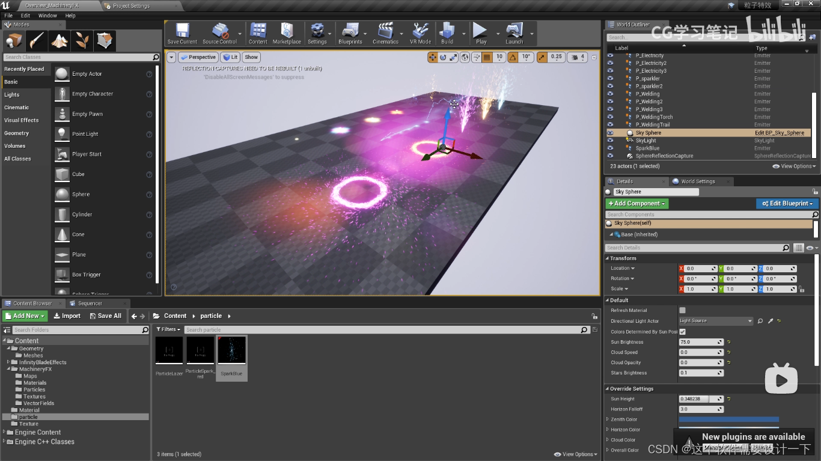Open the Directional Light Actor dropdown
821x461 pixels.
(716, 321)
